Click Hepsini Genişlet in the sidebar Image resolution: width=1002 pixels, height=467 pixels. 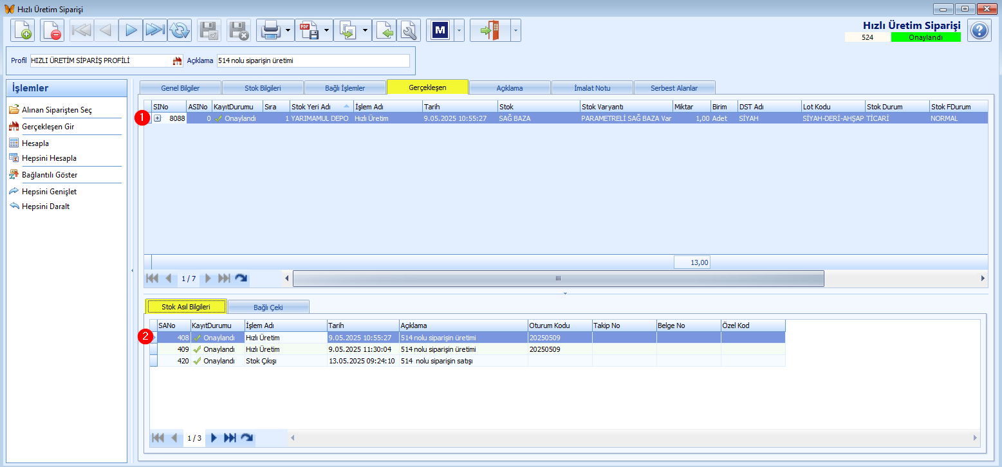click(49, 192)
